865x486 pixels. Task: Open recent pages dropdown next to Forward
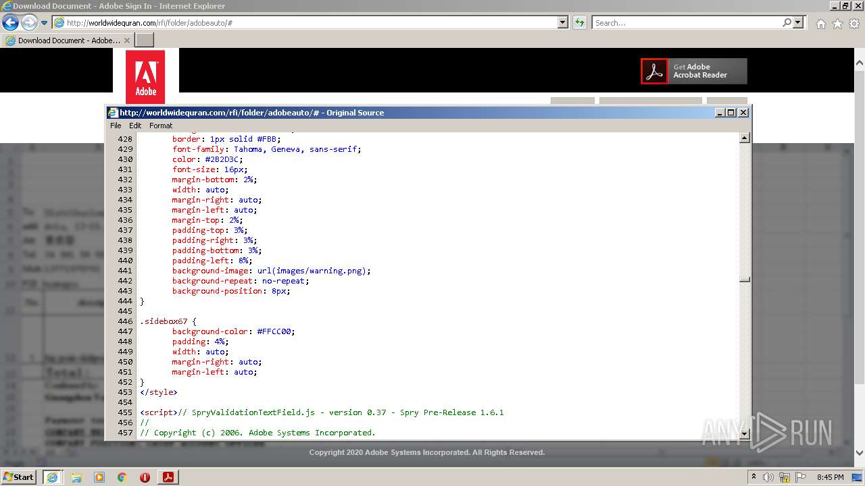tap(44, 23)
